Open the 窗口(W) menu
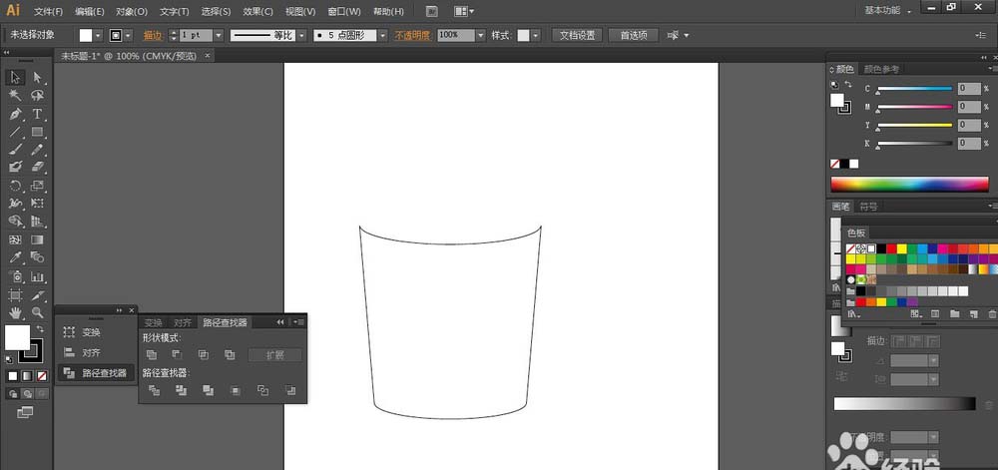 coord(343,11)
